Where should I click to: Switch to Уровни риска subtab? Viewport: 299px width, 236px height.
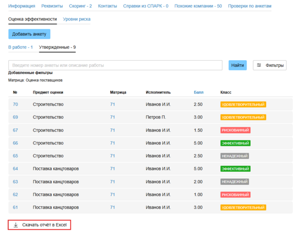point(77,19)
